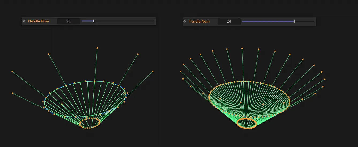The height and width of the screenshot is (147, 358).
Task: Click the keyframe diamond beside right Handle Num
Action: [x=185, y=21]
